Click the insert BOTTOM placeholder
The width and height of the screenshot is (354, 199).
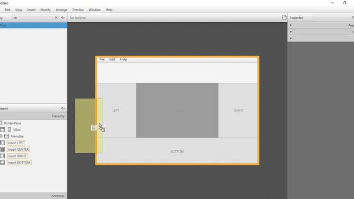pos(19,163)
